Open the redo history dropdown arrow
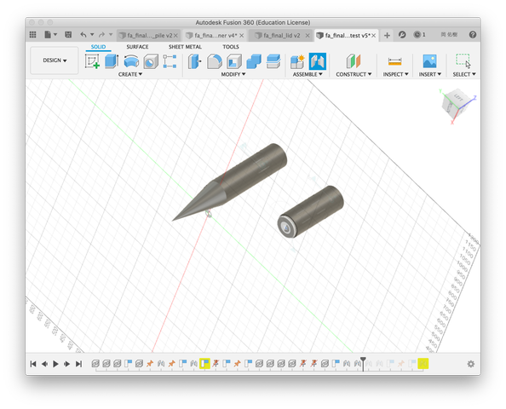This screenshot has width=506, height=409. click(x=111, y=35)
